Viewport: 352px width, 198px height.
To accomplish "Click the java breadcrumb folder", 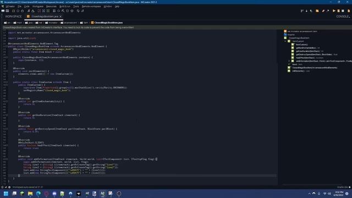I will coord(29,23).
